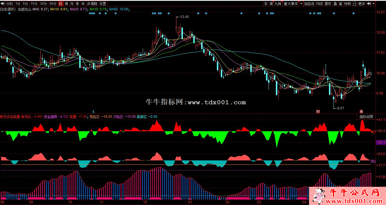The image size is (386, 205).
Task: Open the 叠 overlay tool
Action: click(335, 4)
